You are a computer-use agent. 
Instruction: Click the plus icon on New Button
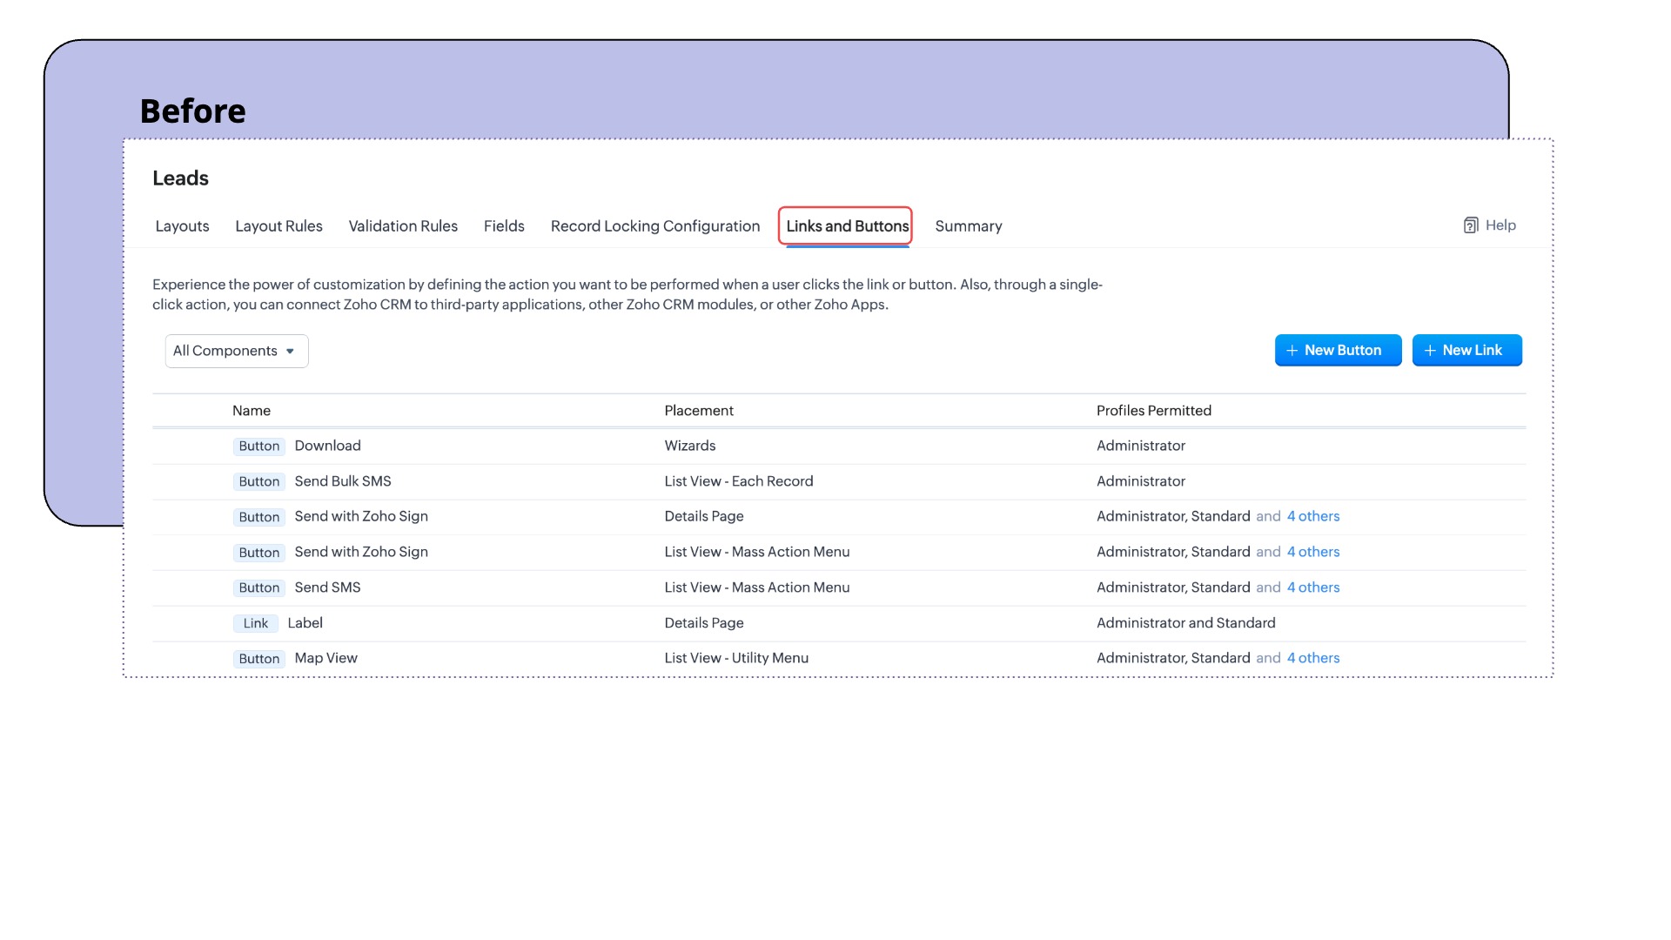point(1292,351)
